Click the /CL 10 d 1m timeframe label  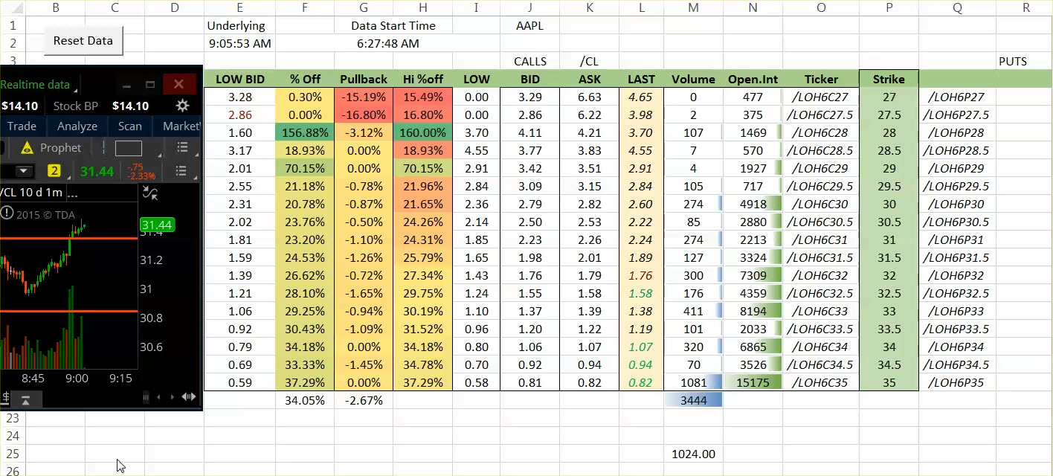pos(33,193)
